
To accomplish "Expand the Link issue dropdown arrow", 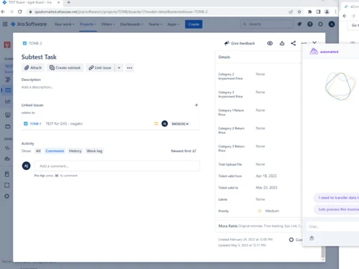I will pyautogui.click(x=119, y=67).
